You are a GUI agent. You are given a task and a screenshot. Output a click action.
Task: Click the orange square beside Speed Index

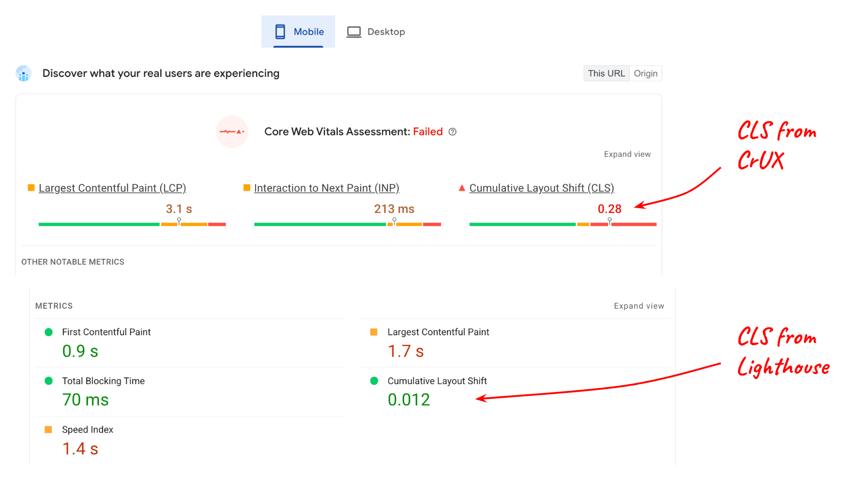tap(48, 429)
